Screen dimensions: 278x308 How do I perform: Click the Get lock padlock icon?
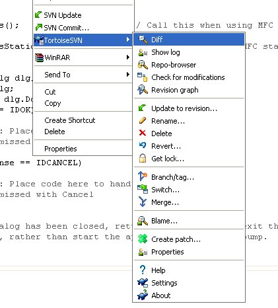[143, 158]
